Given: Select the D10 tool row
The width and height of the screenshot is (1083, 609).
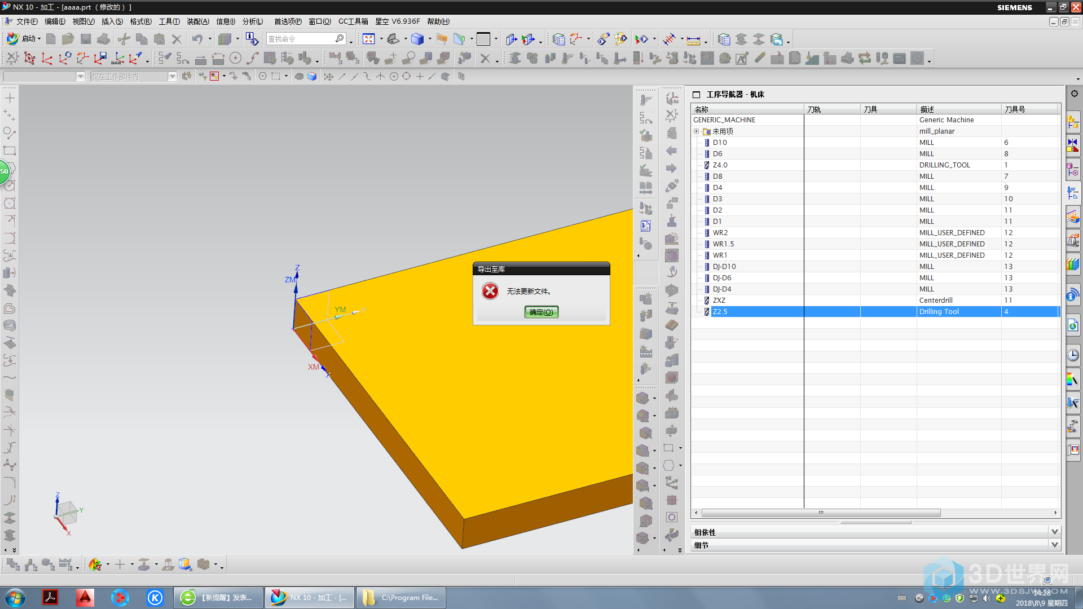Looking at the screenshot, I should [875, 142].
